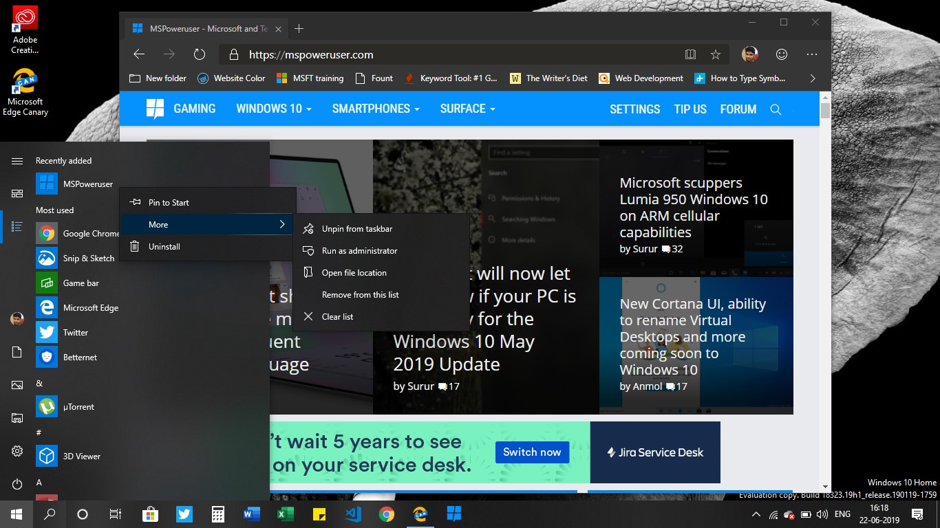Open the Power icon in Start menu
The height and width of the screenshot is (528, 940).
click(x=17, y=484)
